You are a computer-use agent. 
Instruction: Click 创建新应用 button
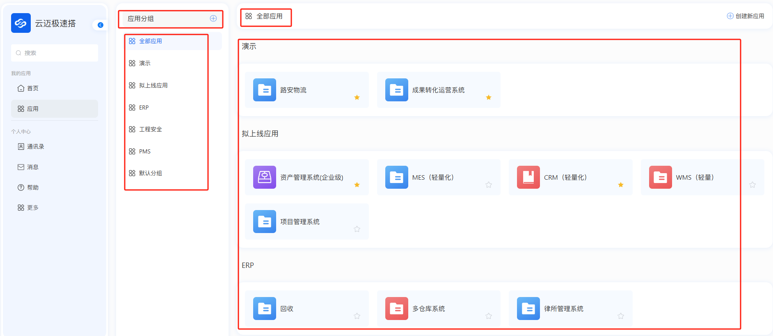746,16
